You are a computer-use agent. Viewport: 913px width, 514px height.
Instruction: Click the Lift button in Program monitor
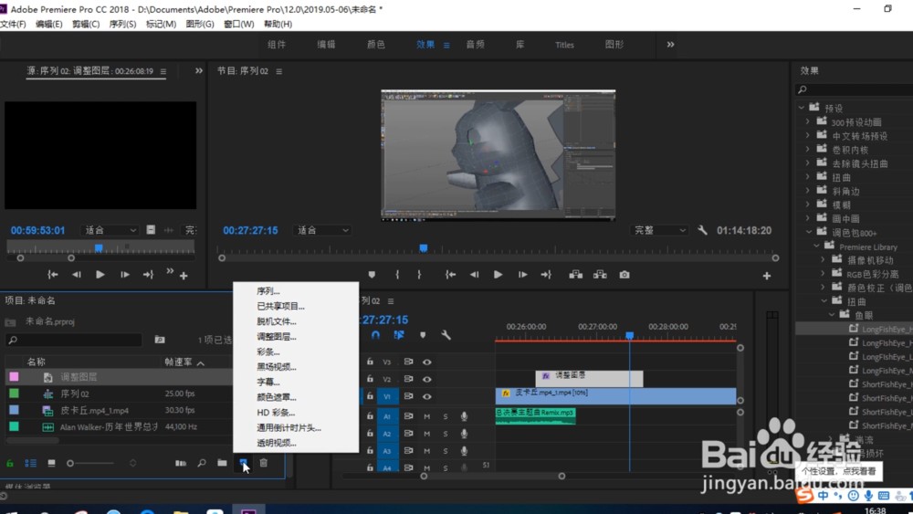coord(576,275)
